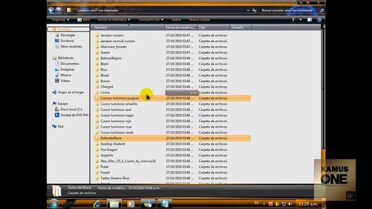The image size is (372, 209).
Task: Open Descargas in the sidebar
Action: coord(67,35)
